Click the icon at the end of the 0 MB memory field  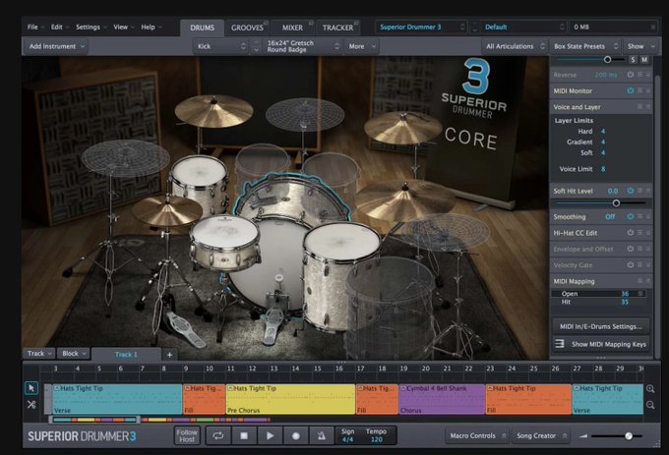[x=652, y=28]
